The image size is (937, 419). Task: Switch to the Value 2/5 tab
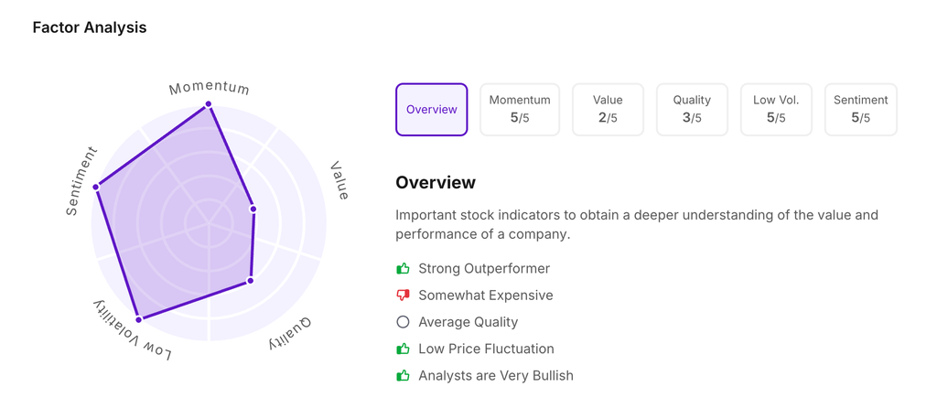[608, 110]
